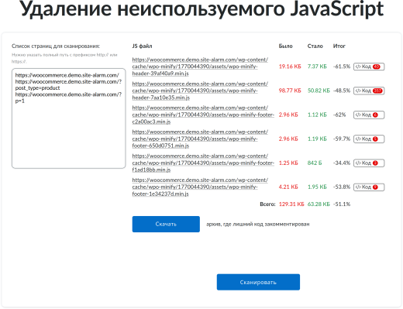Open Код button for 4.21 КБ row
403x309 pixels.
point(369,187)
